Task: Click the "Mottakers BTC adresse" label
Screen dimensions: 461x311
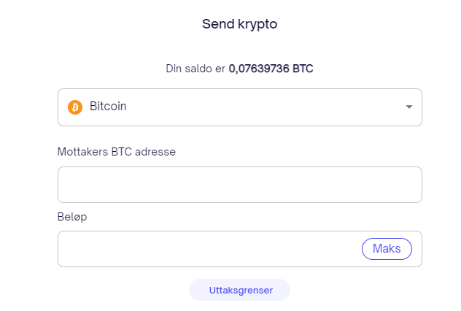Action: (117, 152)
